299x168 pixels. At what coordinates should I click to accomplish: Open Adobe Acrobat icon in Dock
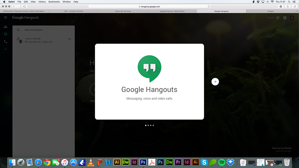point(152,162)
